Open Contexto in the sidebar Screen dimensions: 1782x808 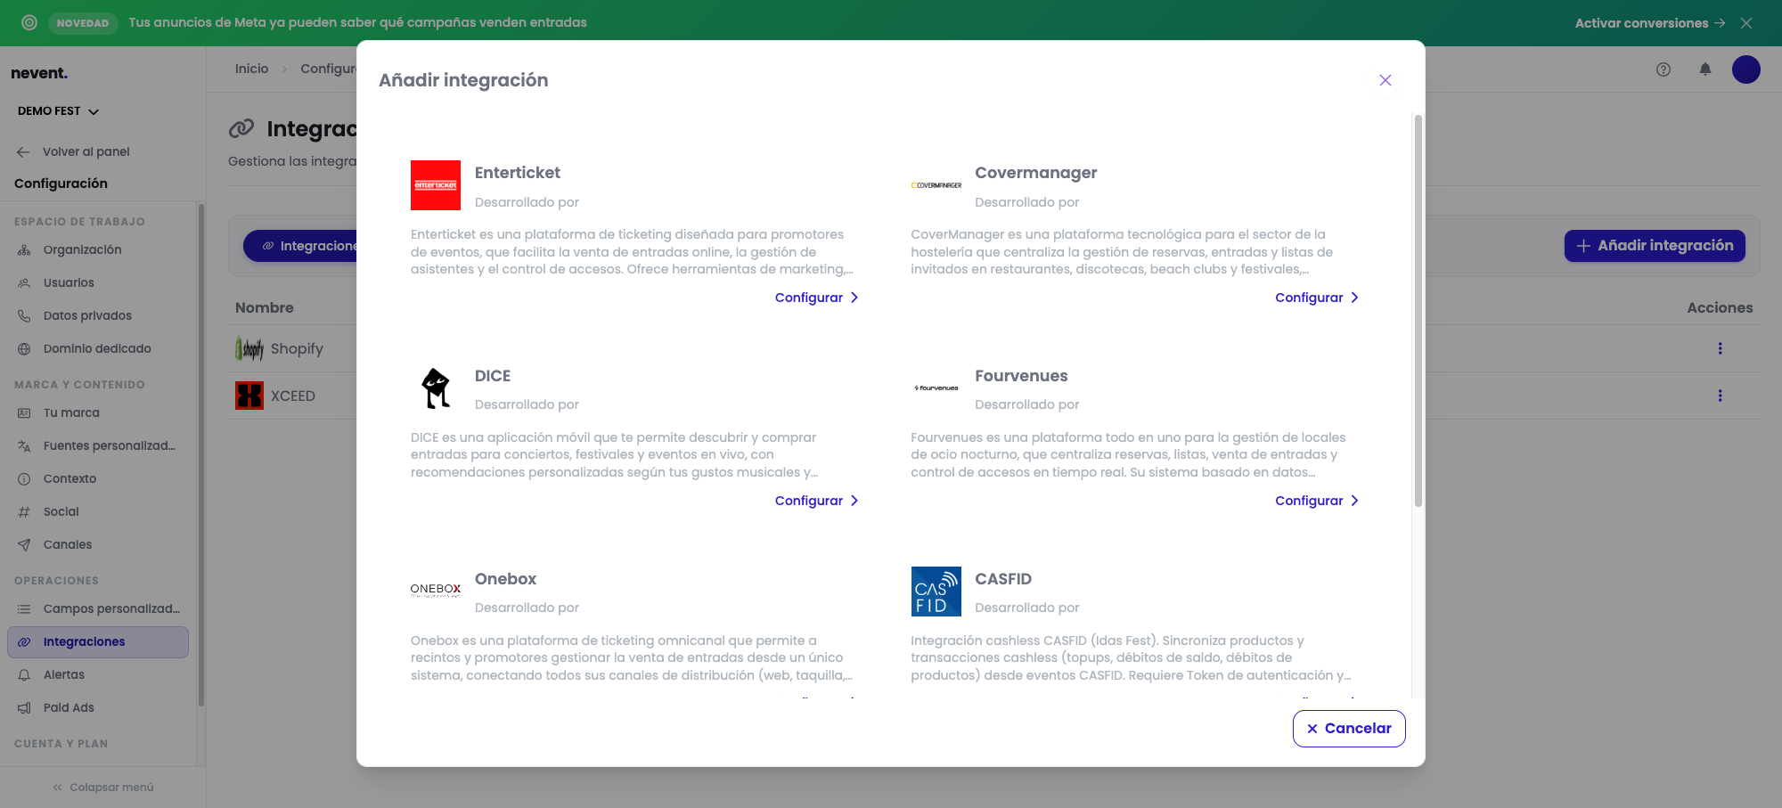point(98,479)
